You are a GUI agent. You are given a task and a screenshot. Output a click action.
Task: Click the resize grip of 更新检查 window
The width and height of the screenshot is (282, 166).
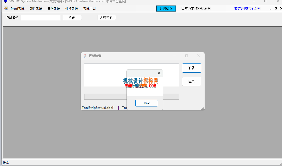[203, 108]
